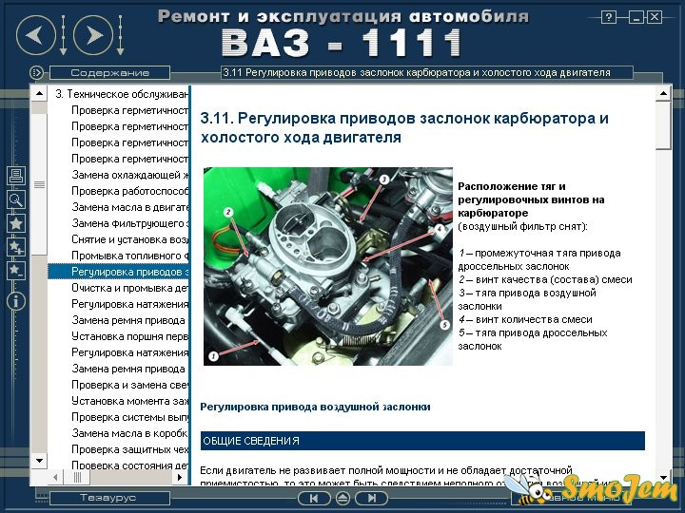Click the carburetor photo

(328, 266)
